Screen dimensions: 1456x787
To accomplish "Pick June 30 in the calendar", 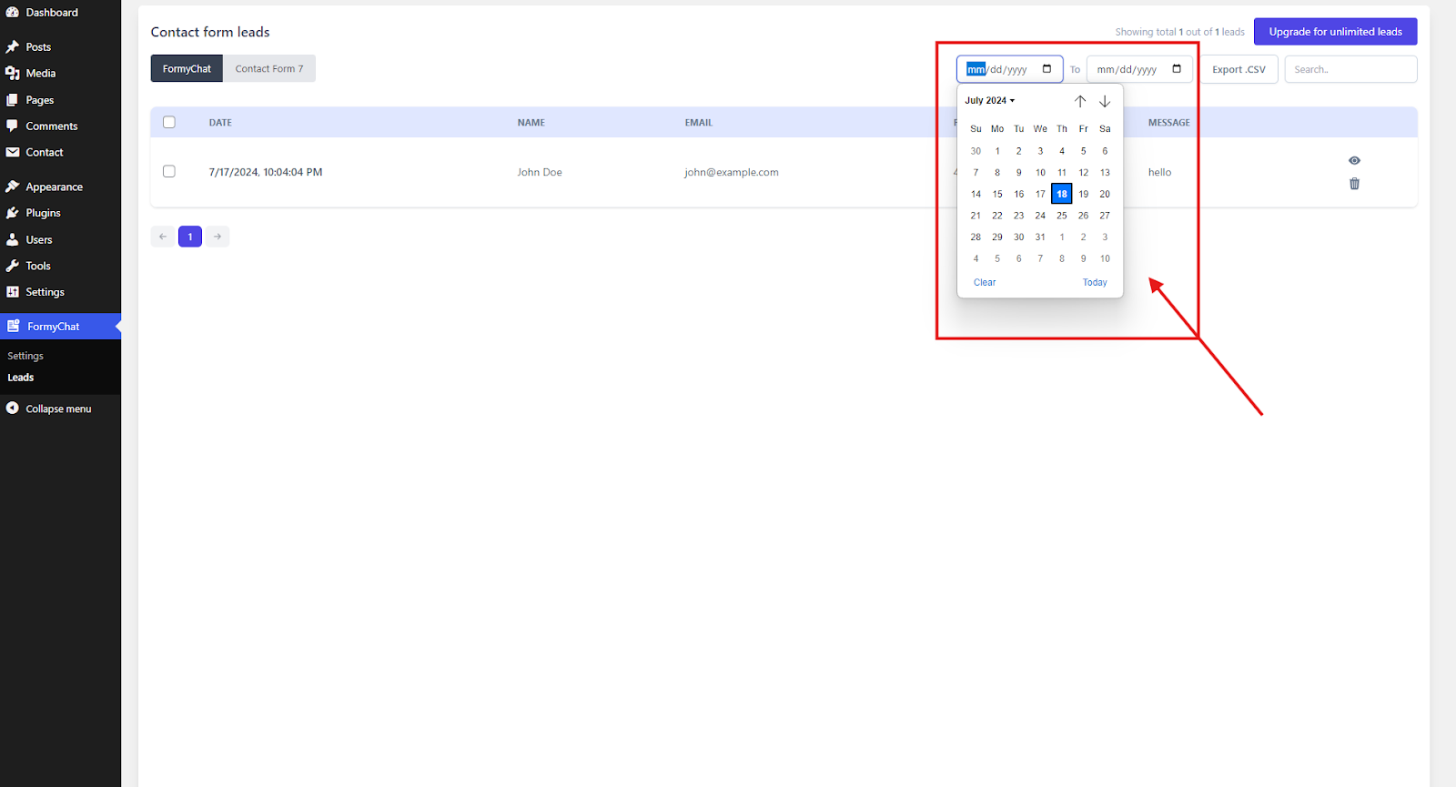I will [976, 152].
